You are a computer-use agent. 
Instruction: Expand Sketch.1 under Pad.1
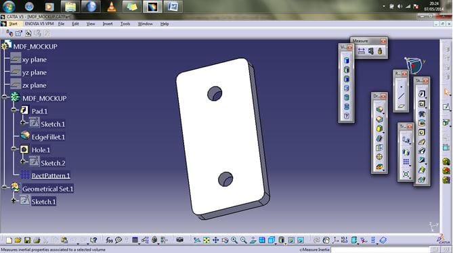point(23,122)
